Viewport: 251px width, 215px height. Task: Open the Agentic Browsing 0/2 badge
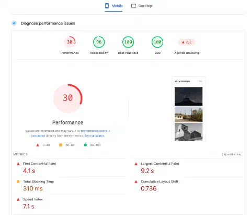point(187,42)
